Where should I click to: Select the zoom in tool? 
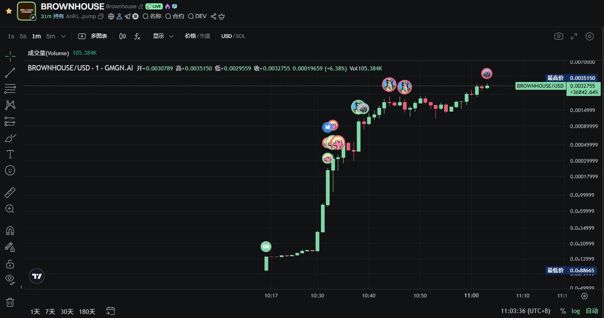tap(10, 208)
